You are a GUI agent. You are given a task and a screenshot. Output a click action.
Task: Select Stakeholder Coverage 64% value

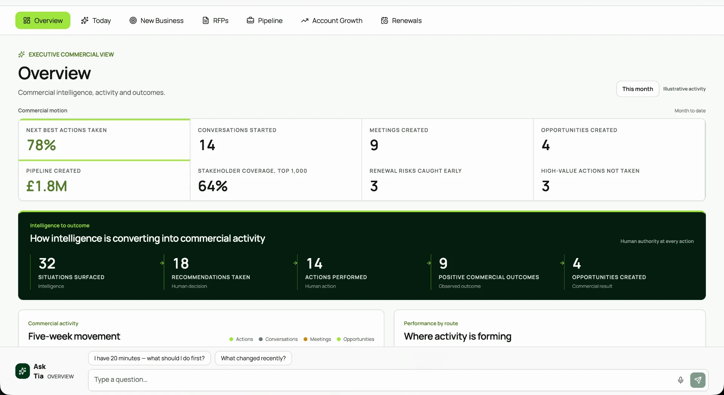coord(213,186)
